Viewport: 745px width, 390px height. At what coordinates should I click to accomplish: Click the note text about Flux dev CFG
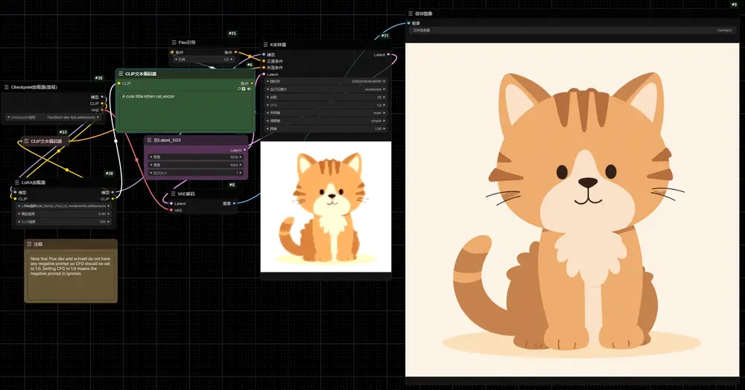[x=70, y=266]
